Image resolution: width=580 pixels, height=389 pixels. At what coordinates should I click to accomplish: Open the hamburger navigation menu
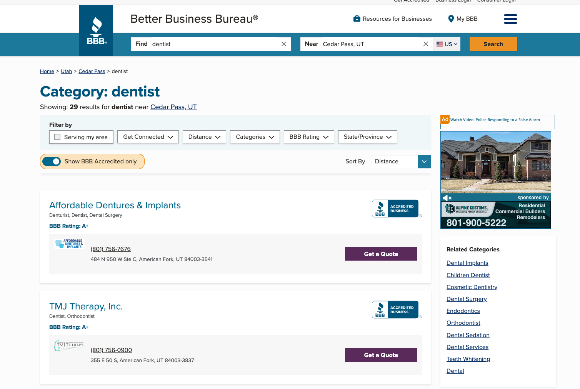tap(510, 18)
